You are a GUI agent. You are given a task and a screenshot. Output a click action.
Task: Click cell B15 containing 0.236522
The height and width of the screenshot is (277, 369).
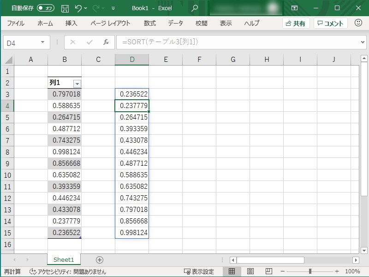[x=65, y=233]
